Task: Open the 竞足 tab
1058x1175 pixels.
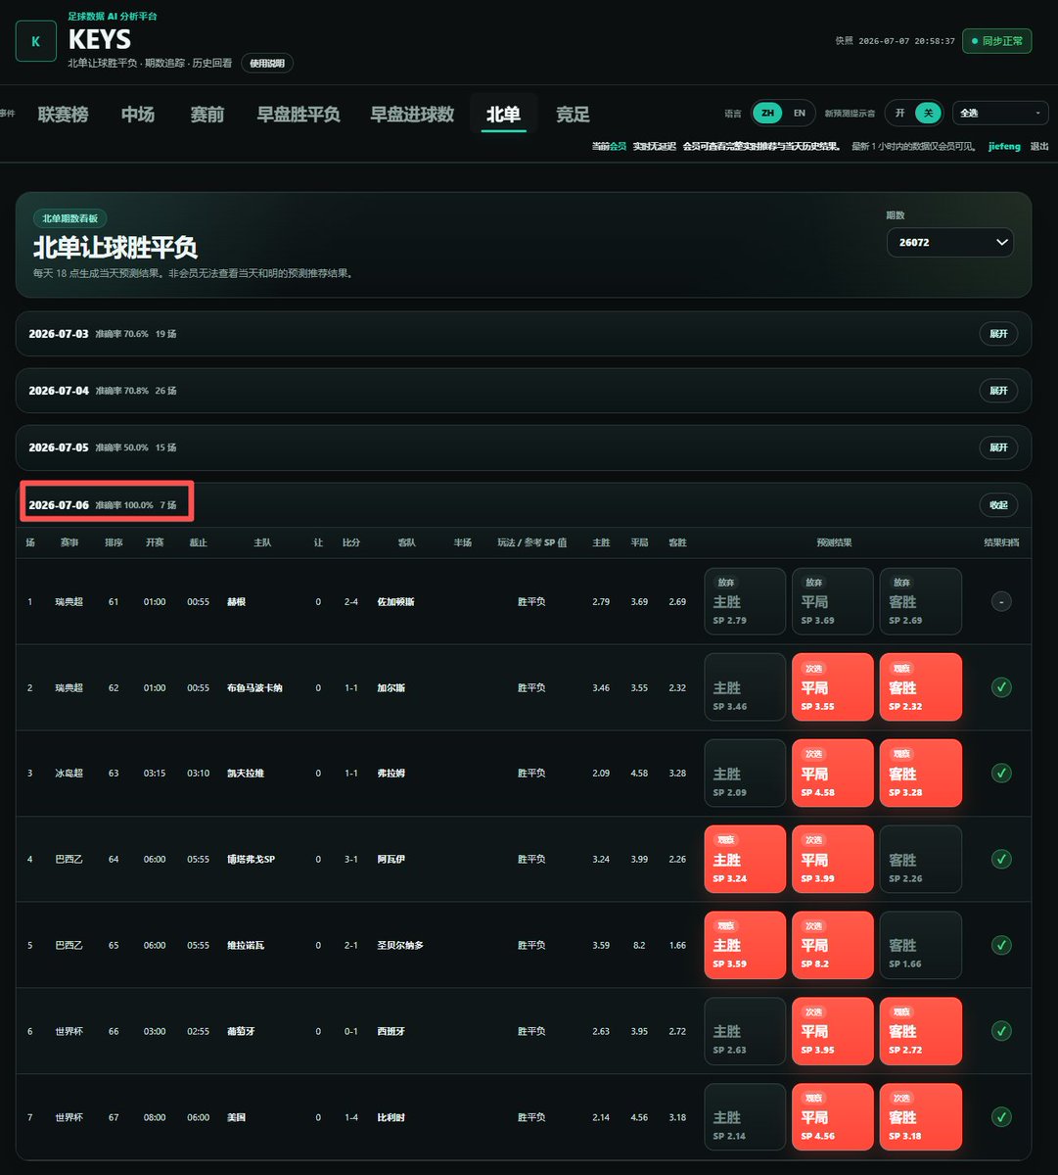Action: pos(573,115)
